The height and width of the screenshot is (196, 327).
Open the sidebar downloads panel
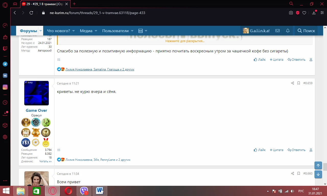(5, 114)
